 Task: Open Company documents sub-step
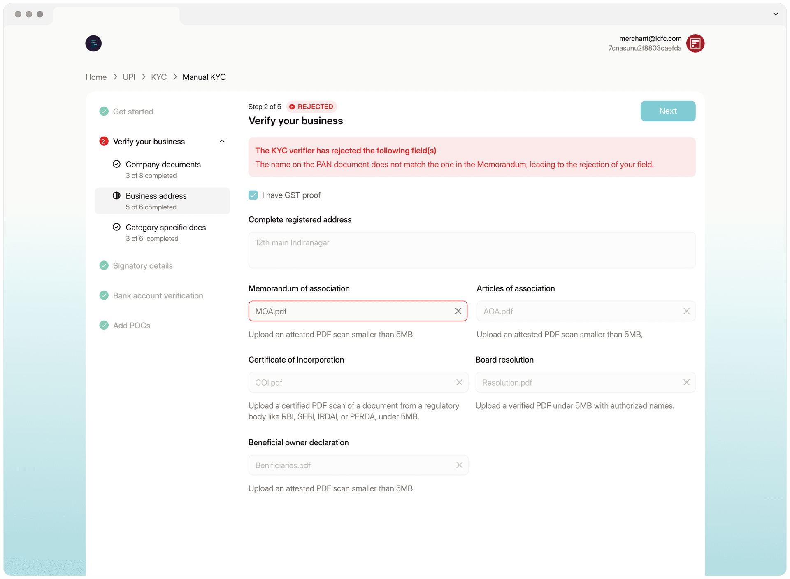(163, 170)
